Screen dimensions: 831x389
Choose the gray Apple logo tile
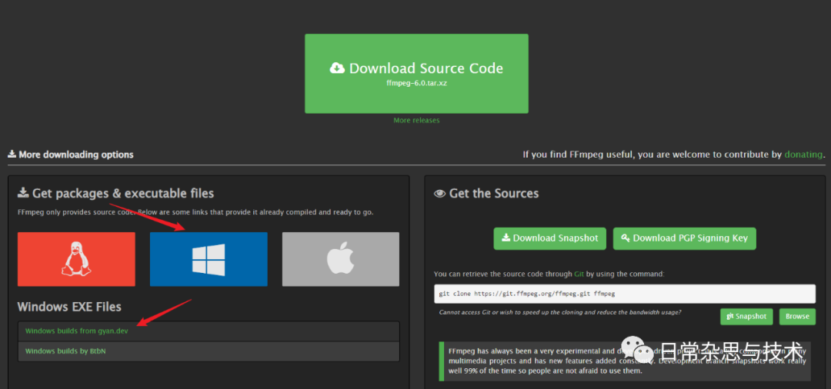[x=340, y=259]
